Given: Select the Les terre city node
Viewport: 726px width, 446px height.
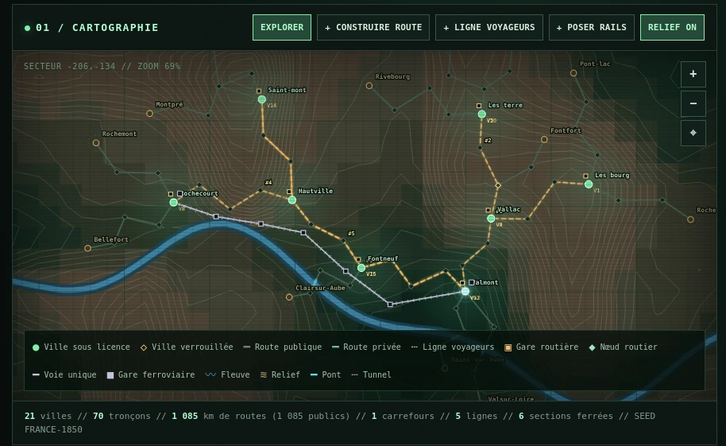Looking at the screenshot, I should [481, 114].
